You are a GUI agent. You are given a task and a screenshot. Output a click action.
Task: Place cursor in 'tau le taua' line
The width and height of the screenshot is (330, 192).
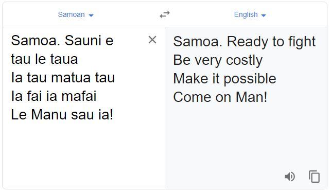coord(44,59)
